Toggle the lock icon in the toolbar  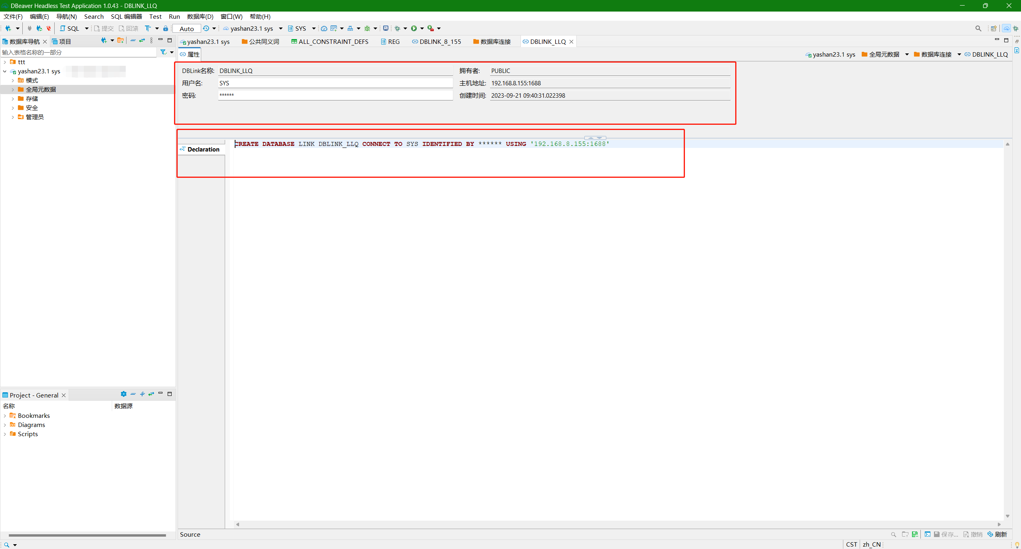(x=166, y=28)
